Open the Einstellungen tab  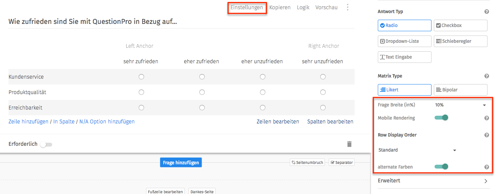coord(247,7)
